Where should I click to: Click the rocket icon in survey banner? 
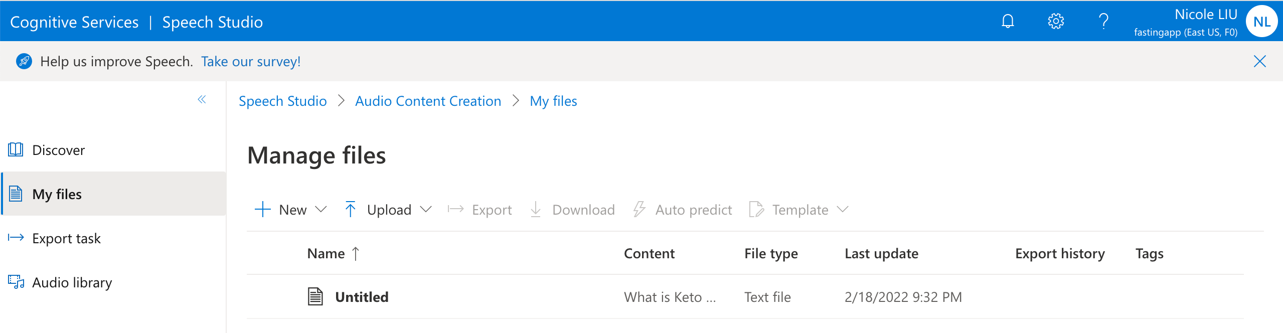tap(24, 61)
